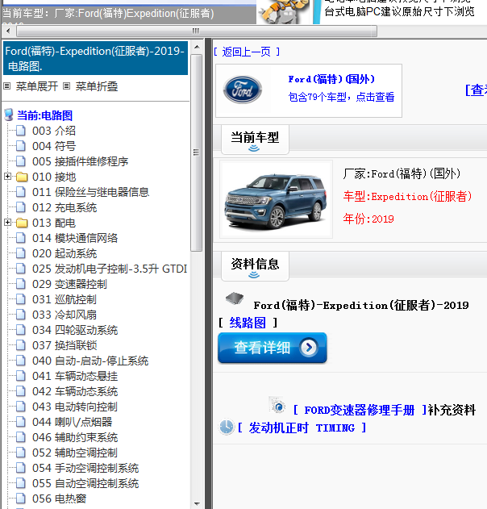Open the Ford Expedition vehicle thumbnail

pos(276,199)
